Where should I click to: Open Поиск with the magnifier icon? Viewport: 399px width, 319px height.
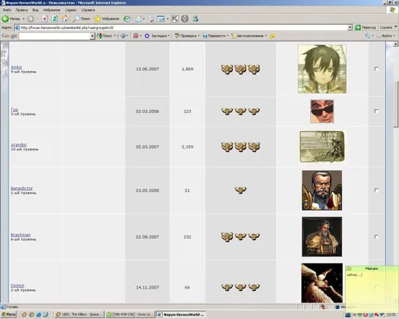point(82,19)
